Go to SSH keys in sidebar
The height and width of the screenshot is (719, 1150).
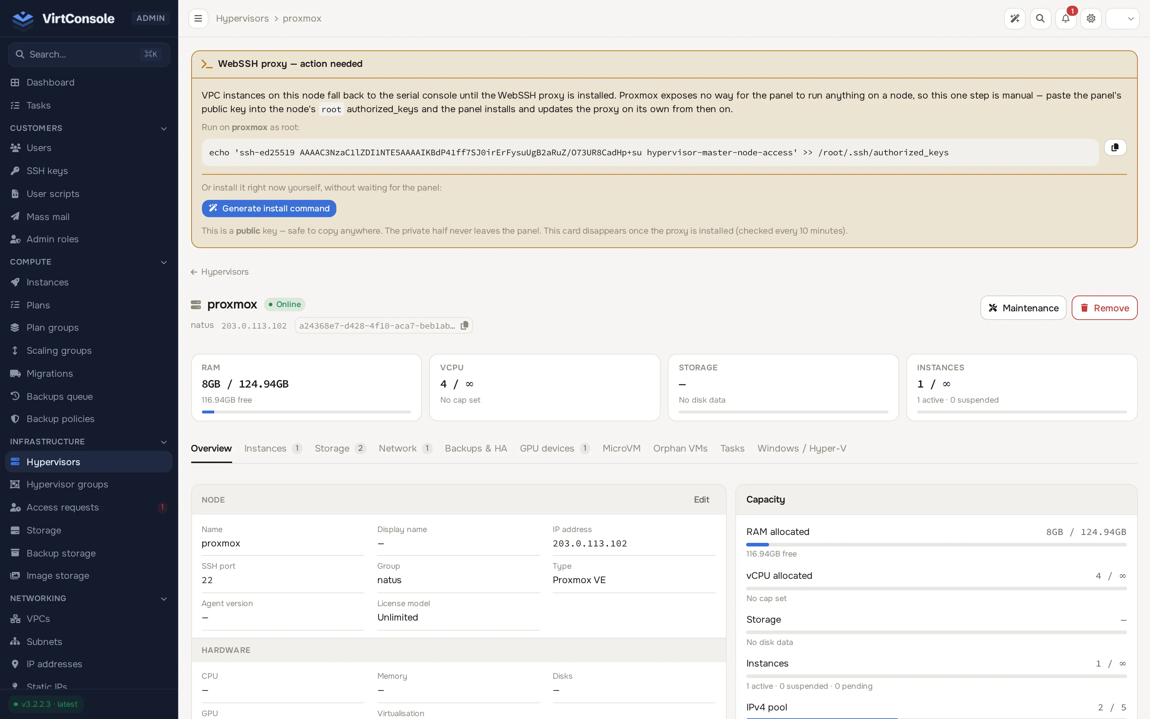coord(89,171)
